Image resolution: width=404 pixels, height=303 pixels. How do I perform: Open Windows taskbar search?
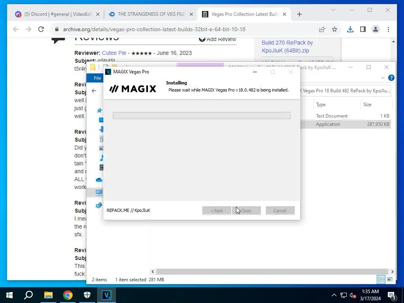tap(28, 295)
